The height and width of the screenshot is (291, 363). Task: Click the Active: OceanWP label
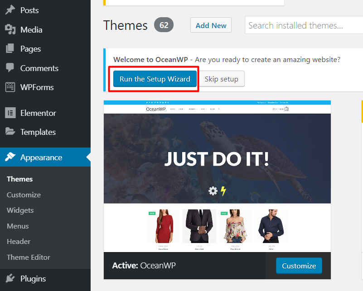tap(144, 266)
